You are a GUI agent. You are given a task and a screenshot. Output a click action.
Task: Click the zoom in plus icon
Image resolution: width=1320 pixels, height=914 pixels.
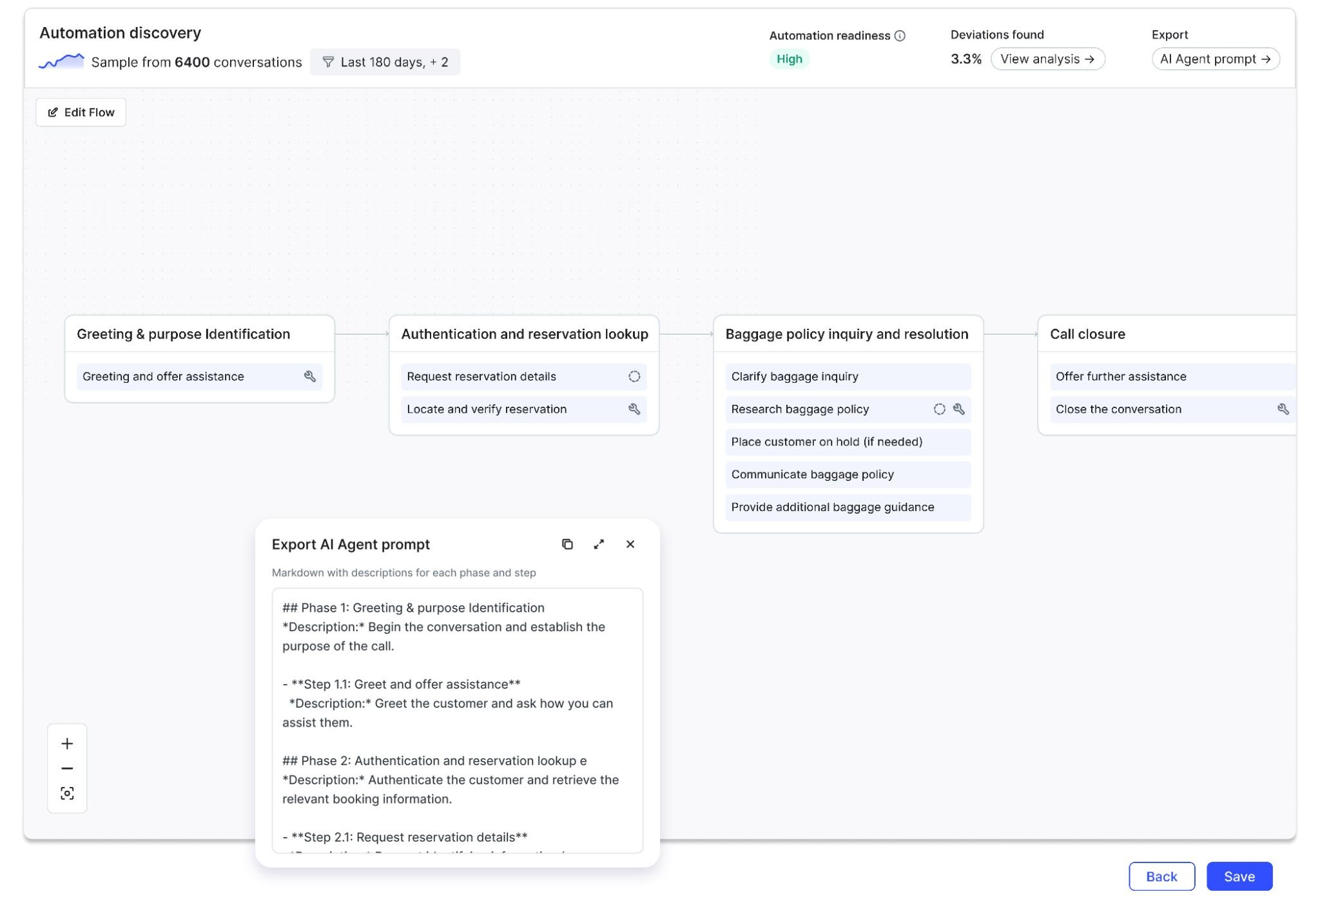point(67,744)
